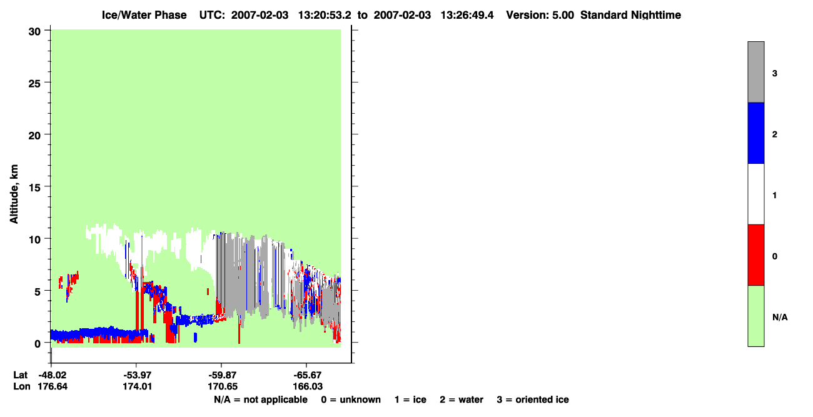Click the light green N/A legend swatch
The height and width of the screenshot is (417, 813).
tap(756, 316)
